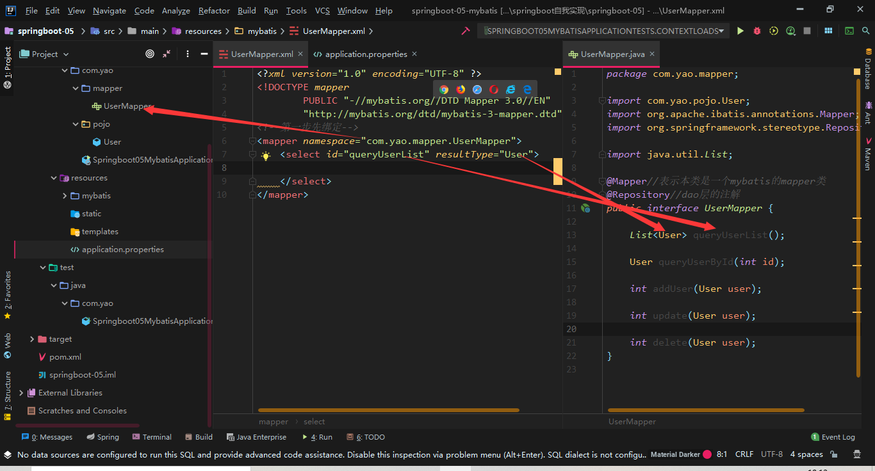This screenshot has width=875, height=471.
Task: Open Project panel options menu (three dots)
Action: (188, 54)
